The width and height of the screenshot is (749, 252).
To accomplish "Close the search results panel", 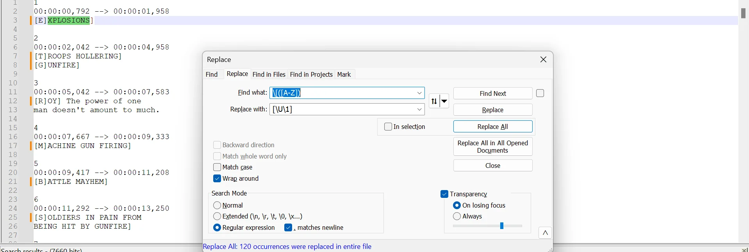I will click(744, 250).
